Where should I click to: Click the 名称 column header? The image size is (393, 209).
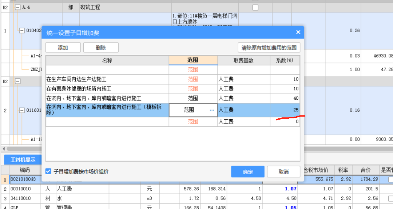(x=107, y=60)
